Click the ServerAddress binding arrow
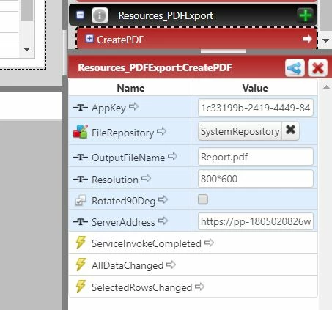Viewport: 332px width, 310px height. pos(163,221)
